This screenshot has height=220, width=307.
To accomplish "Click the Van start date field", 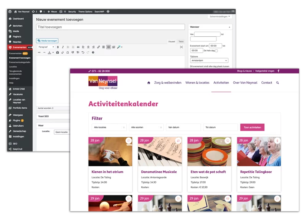I will [x=207, y=34].
